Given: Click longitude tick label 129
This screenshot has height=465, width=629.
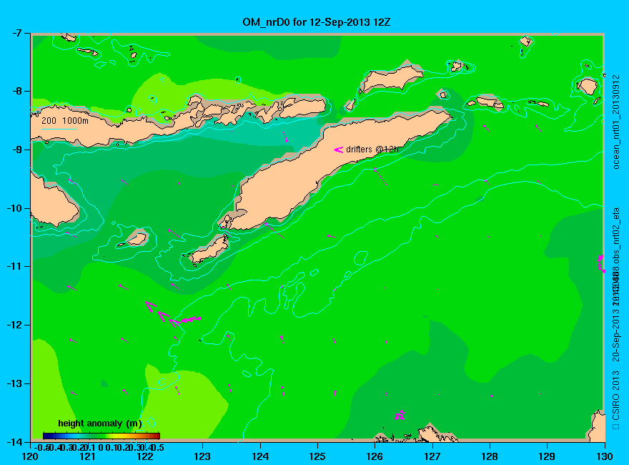Looking at the screenshot, I should click(x=548, y=456).
